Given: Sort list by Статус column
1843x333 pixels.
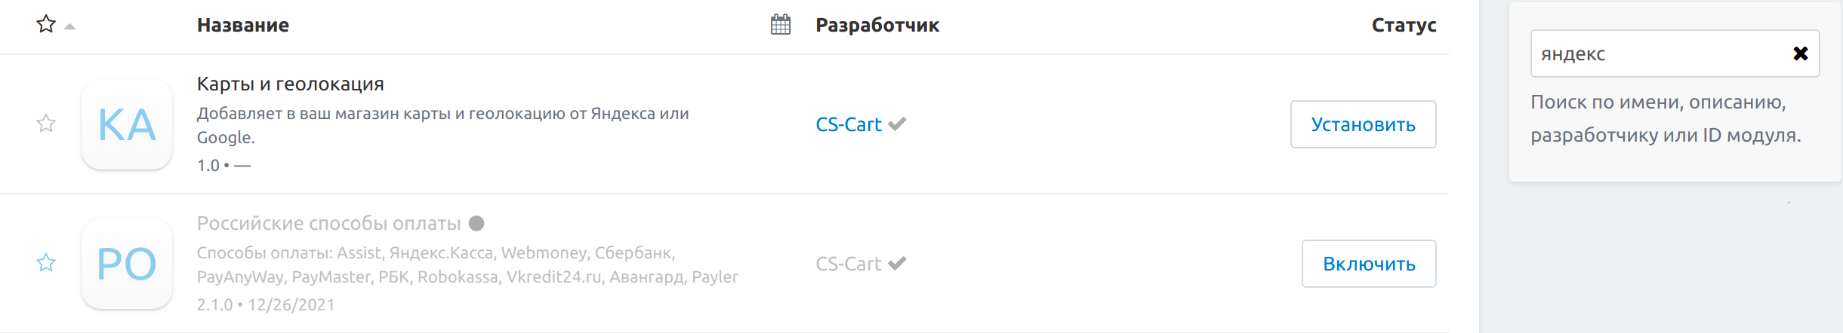Looking at the screenshot, I should click(1403, 25).
